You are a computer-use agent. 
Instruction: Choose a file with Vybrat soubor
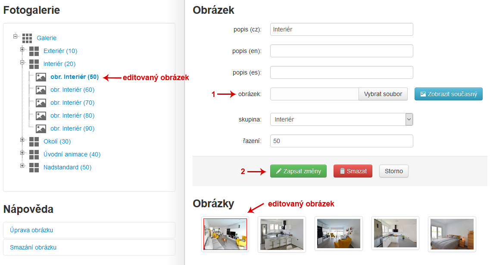(x=383, y=94)
